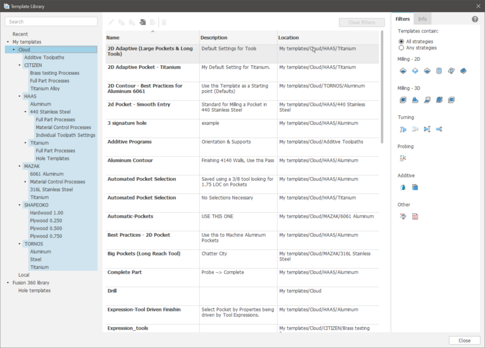Image resolution: width=485 pixels, height=348 pixels.
Task: Select Hole Templates under Titanium
Action: click(52, 158)
